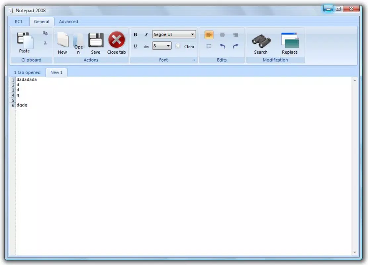
Task: Toggle underline formatting
Action: (135, 46)
